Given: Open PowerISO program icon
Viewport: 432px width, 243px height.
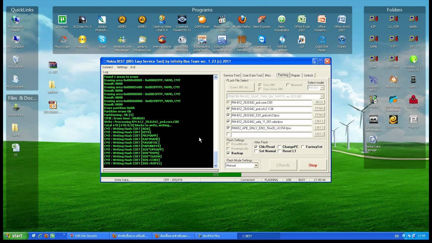Looking at the screenshot, I should click(82, 39).
